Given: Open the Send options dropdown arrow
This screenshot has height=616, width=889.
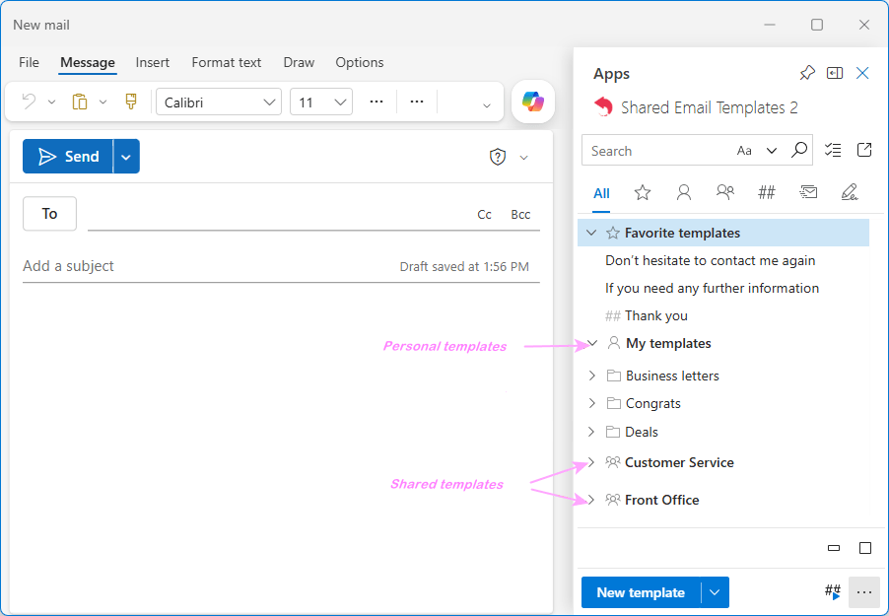Looking at the screenshot, I should click(x=126, y=157).
